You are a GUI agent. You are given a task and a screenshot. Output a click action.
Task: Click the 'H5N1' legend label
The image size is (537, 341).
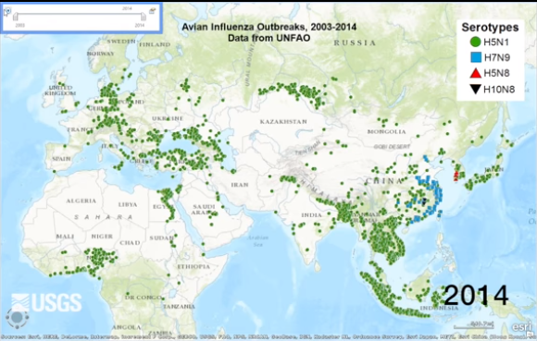496,42
